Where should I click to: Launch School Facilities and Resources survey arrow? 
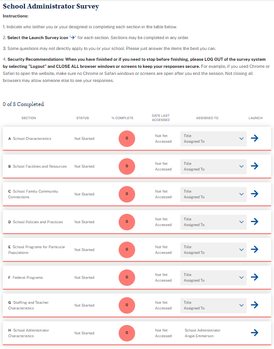coord(254,166)
